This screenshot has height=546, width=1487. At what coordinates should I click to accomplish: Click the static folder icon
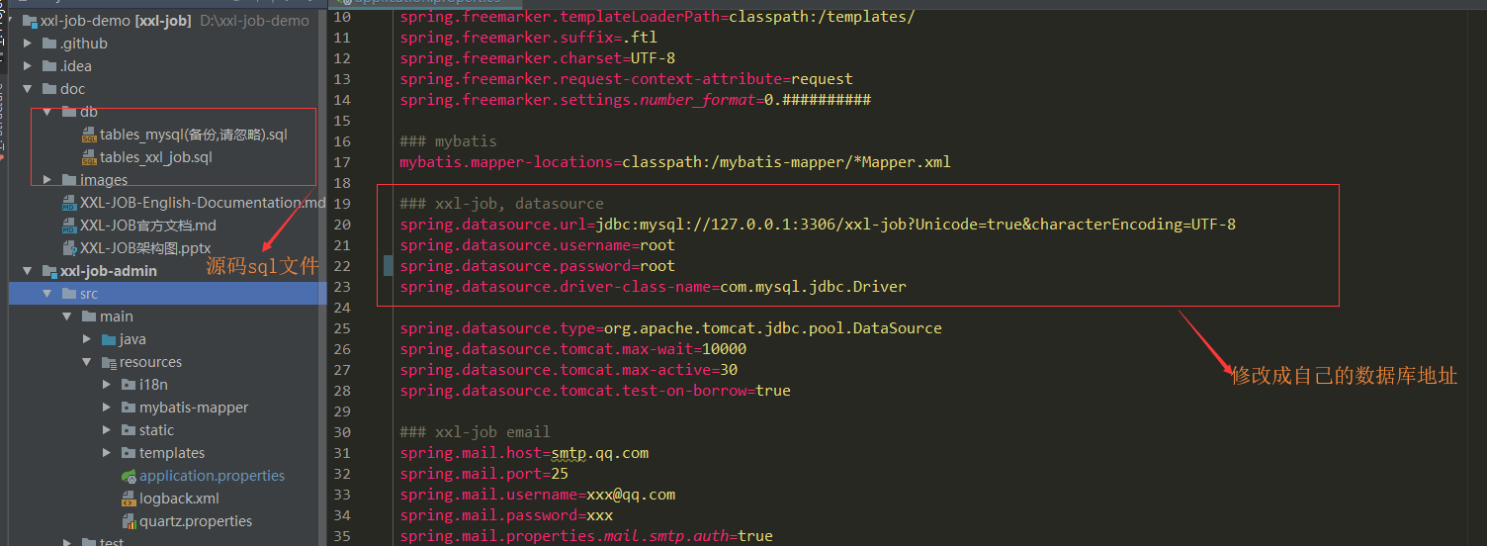(x=129, y=430)
